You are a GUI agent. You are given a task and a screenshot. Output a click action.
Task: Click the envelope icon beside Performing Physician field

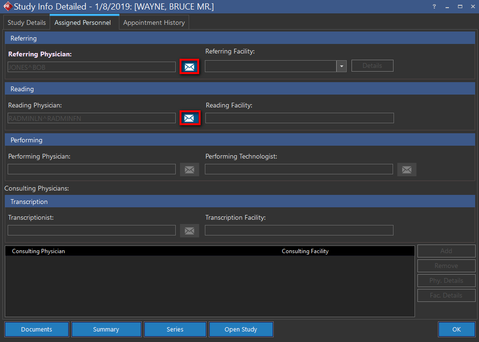tap(190, 169)
